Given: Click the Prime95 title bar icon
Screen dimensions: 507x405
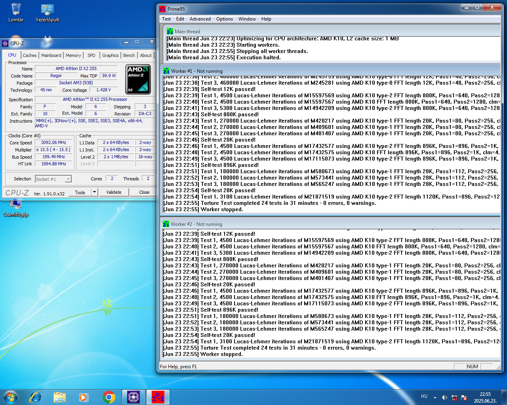Looking at the screenshot, I should (162, 9).
